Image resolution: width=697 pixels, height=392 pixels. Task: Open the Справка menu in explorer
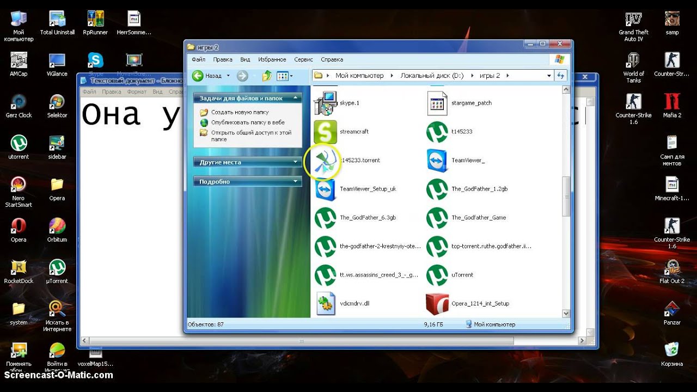click(332, 59)
